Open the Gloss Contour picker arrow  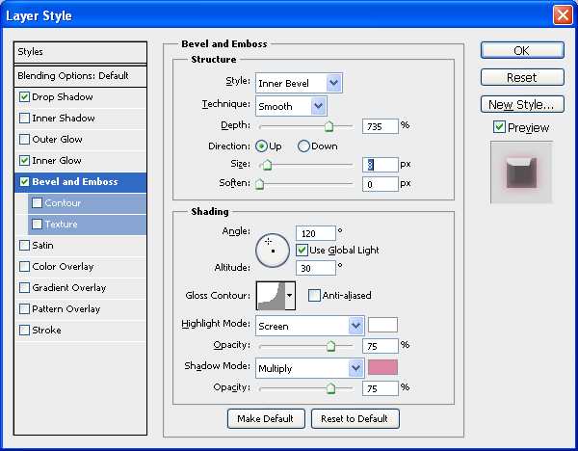point(290,296)
